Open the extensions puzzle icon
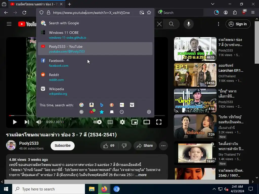Viewport: 259px width, 194px height. pos(235,13)
